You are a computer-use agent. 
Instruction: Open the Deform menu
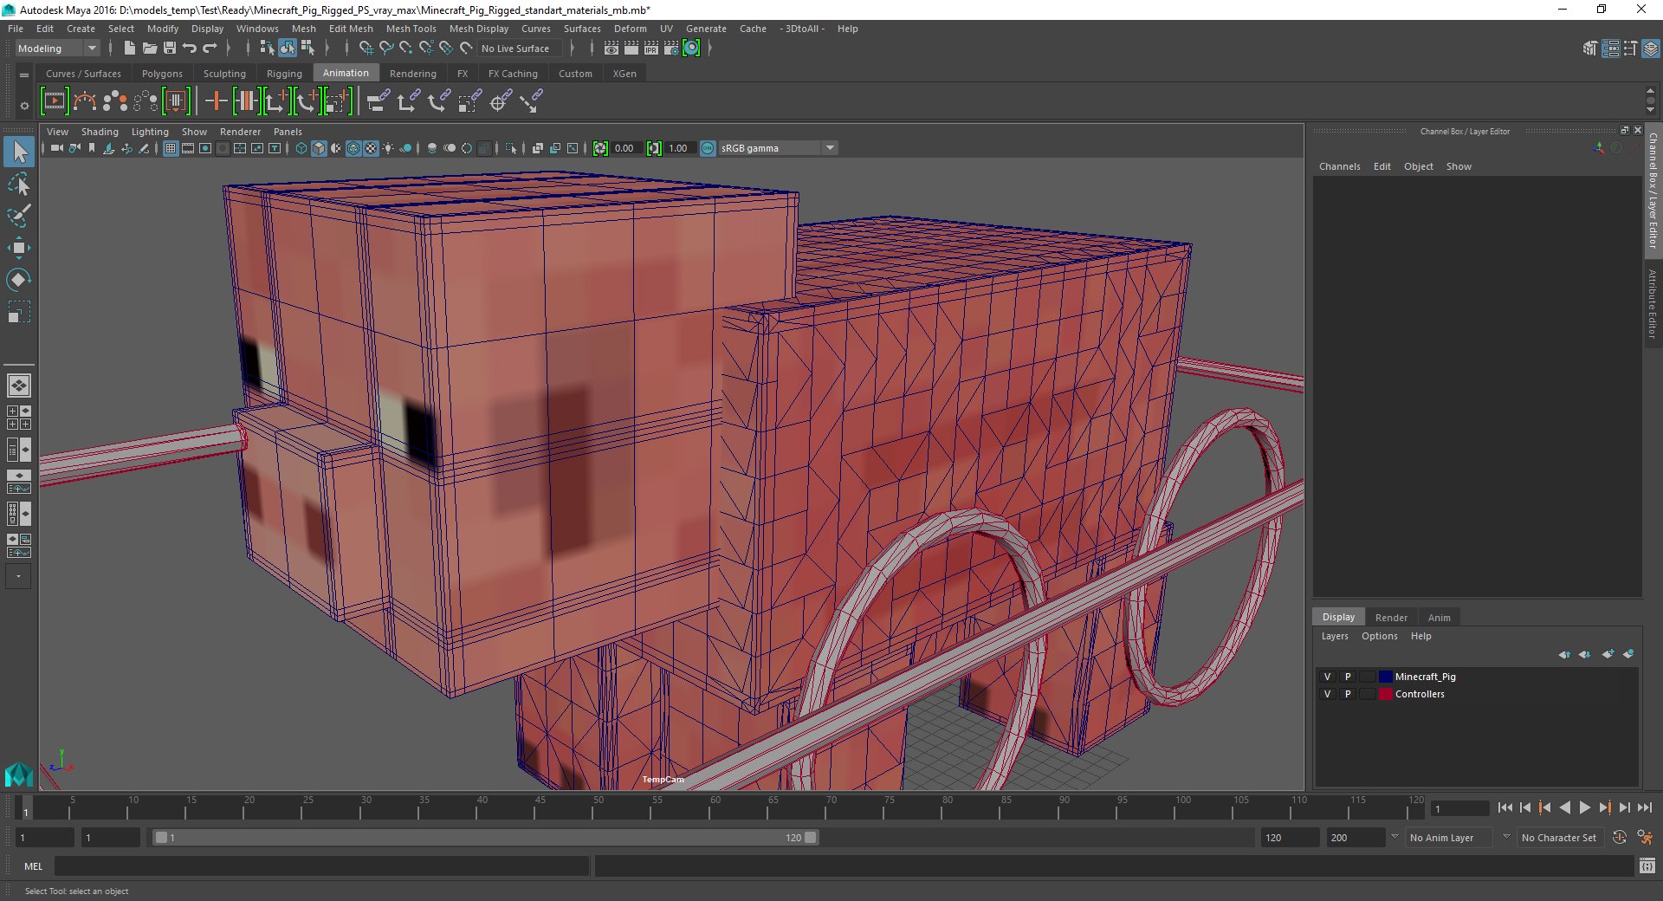[x=630, y=29]
